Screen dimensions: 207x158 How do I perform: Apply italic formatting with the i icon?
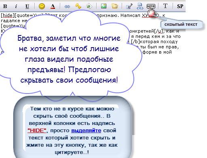[16, 6]
